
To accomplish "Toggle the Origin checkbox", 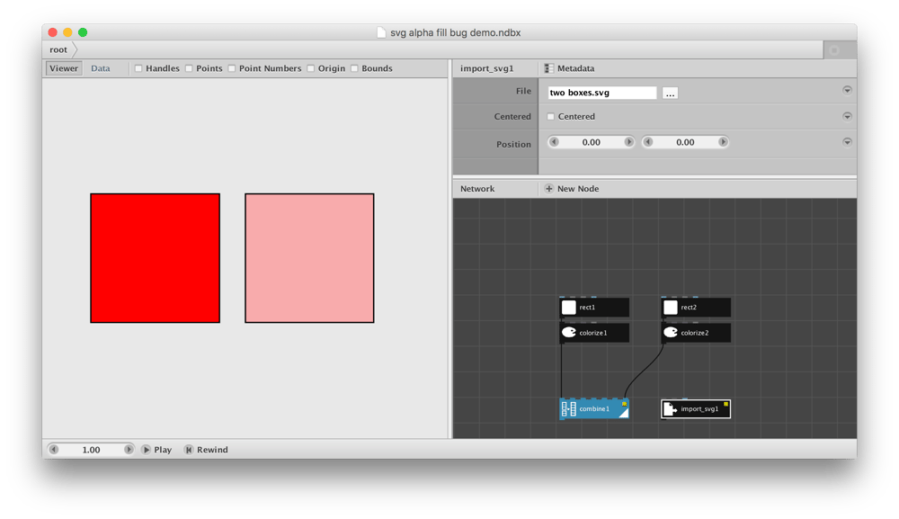I will pyautogui.click(x=311, y=68).
